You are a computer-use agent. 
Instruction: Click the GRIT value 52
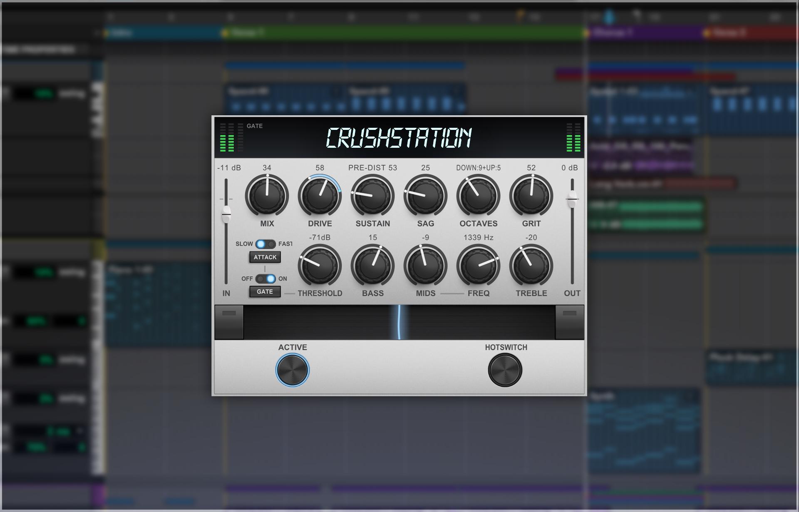pyautogui.click(x=531, y=168)
